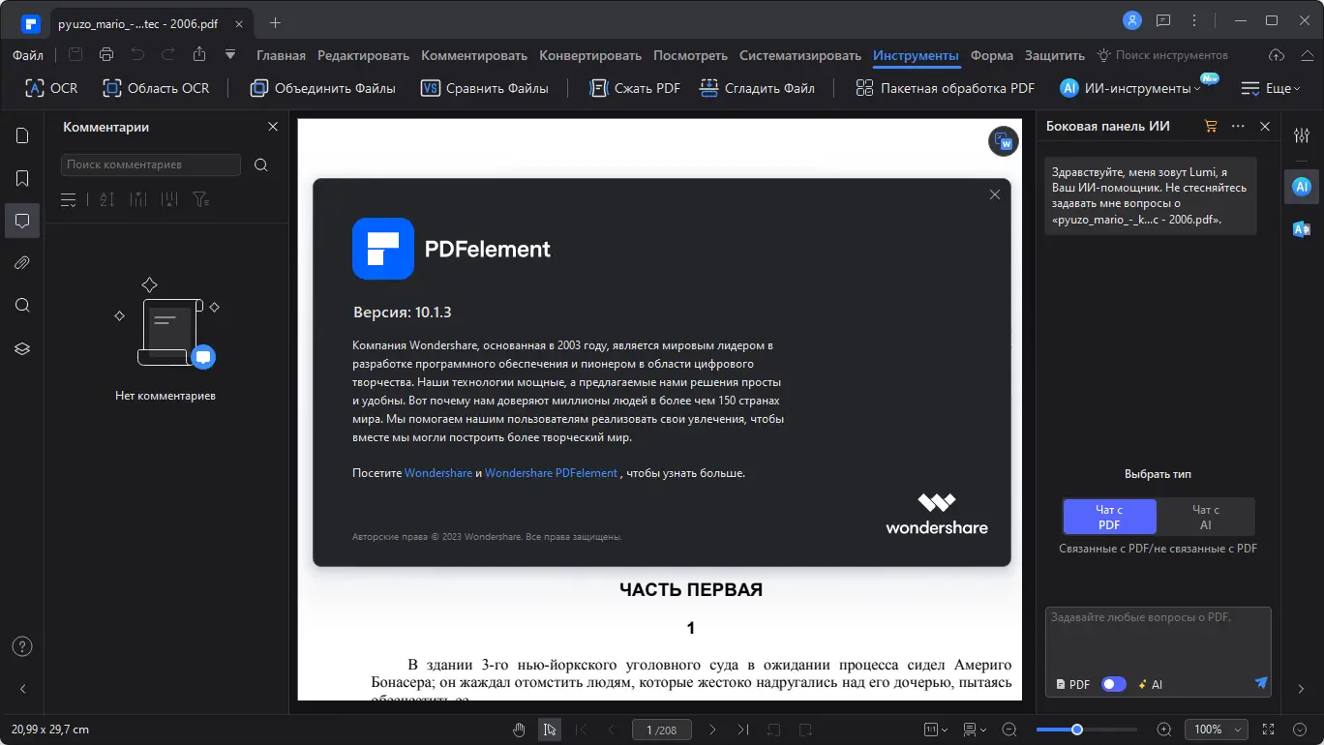Click the Поиск комментариев search field
This screenshot has width=1324, height=745.
pos(151,164)
